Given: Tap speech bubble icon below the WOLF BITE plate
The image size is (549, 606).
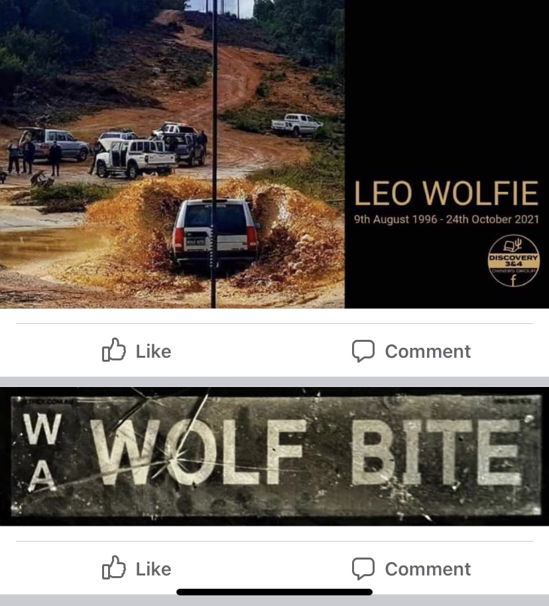Looking at the screenshot, I should 363,569.
